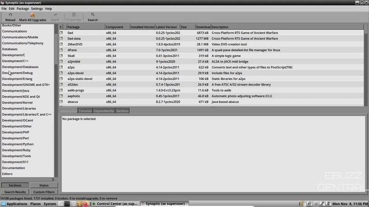Select the Development/Kernel section
369x207 pixels.
point(17,102)
